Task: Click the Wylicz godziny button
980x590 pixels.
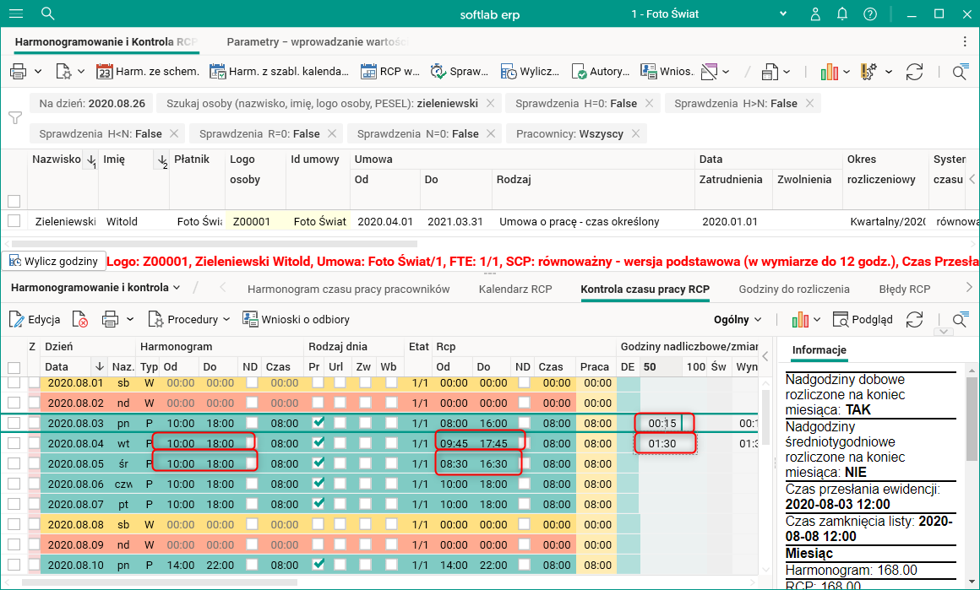Action: pyautogui.click(x=53, y=261)
